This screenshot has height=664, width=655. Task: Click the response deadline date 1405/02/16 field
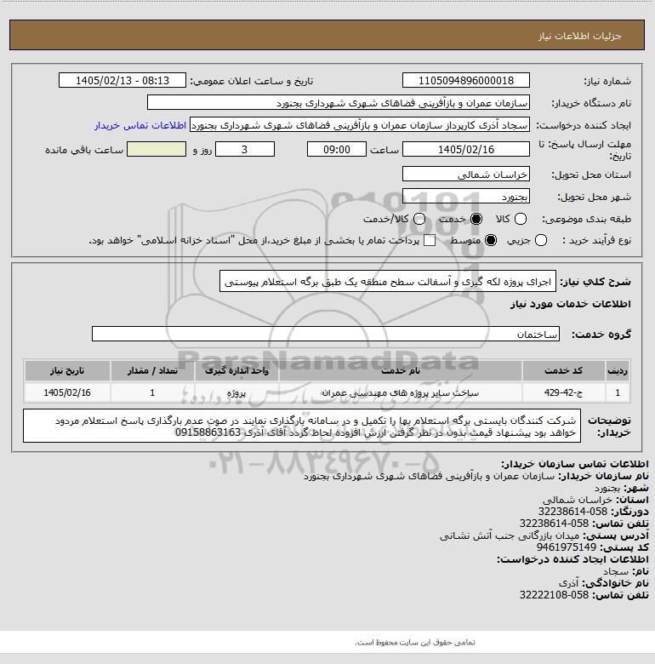(466, 150)
